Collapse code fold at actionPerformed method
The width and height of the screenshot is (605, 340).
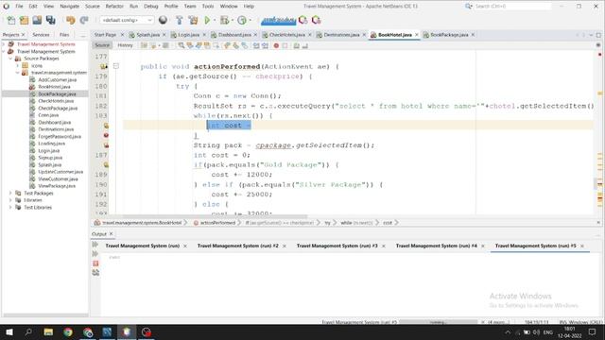click(x=116, y=66)
